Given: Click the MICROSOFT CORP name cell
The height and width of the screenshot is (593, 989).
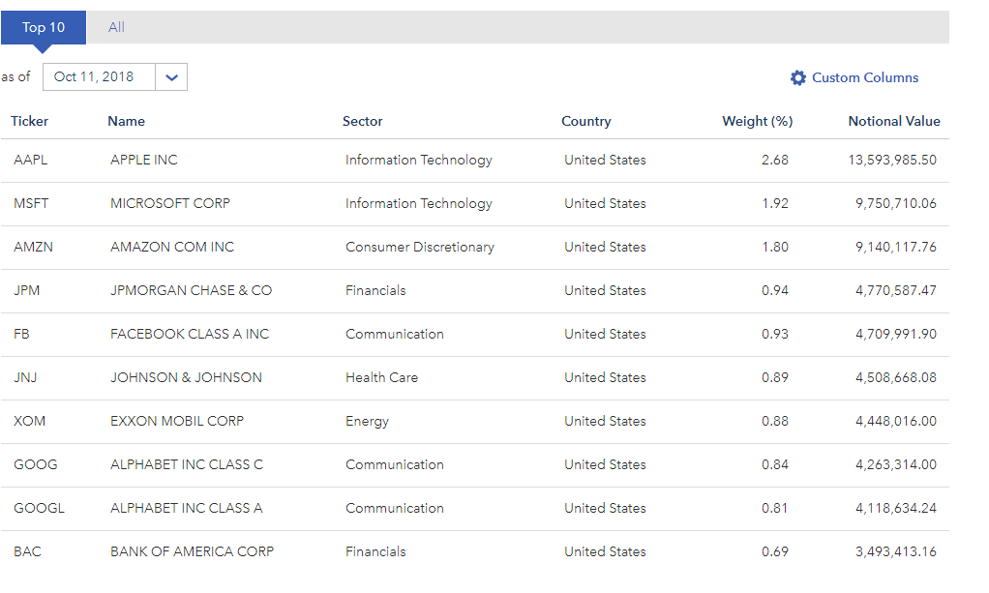Looking at the screenshot, I should [170, 204].
